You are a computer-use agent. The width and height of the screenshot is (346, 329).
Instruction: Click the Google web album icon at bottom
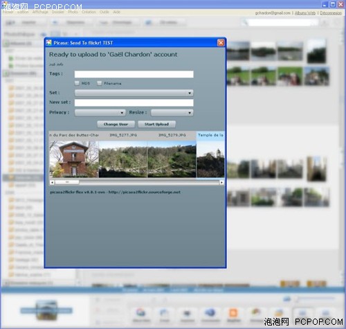(141, 312)
